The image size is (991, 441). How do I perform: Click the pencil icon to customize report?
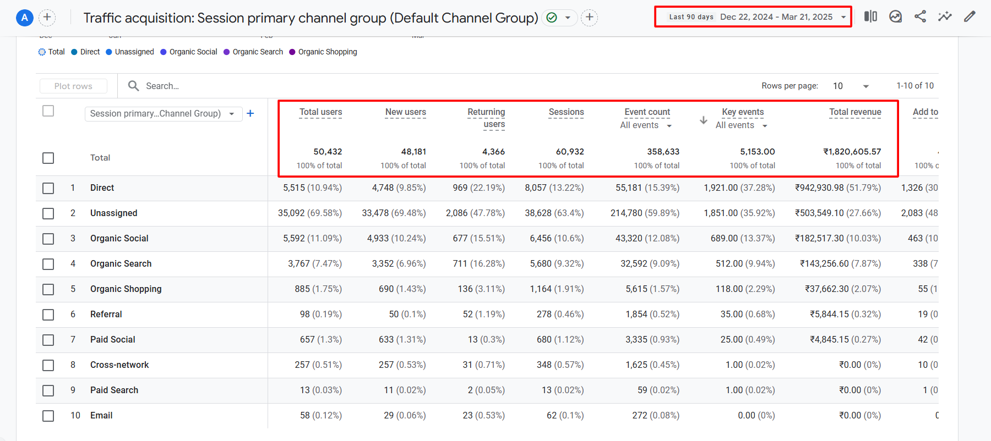pos(970,16)
